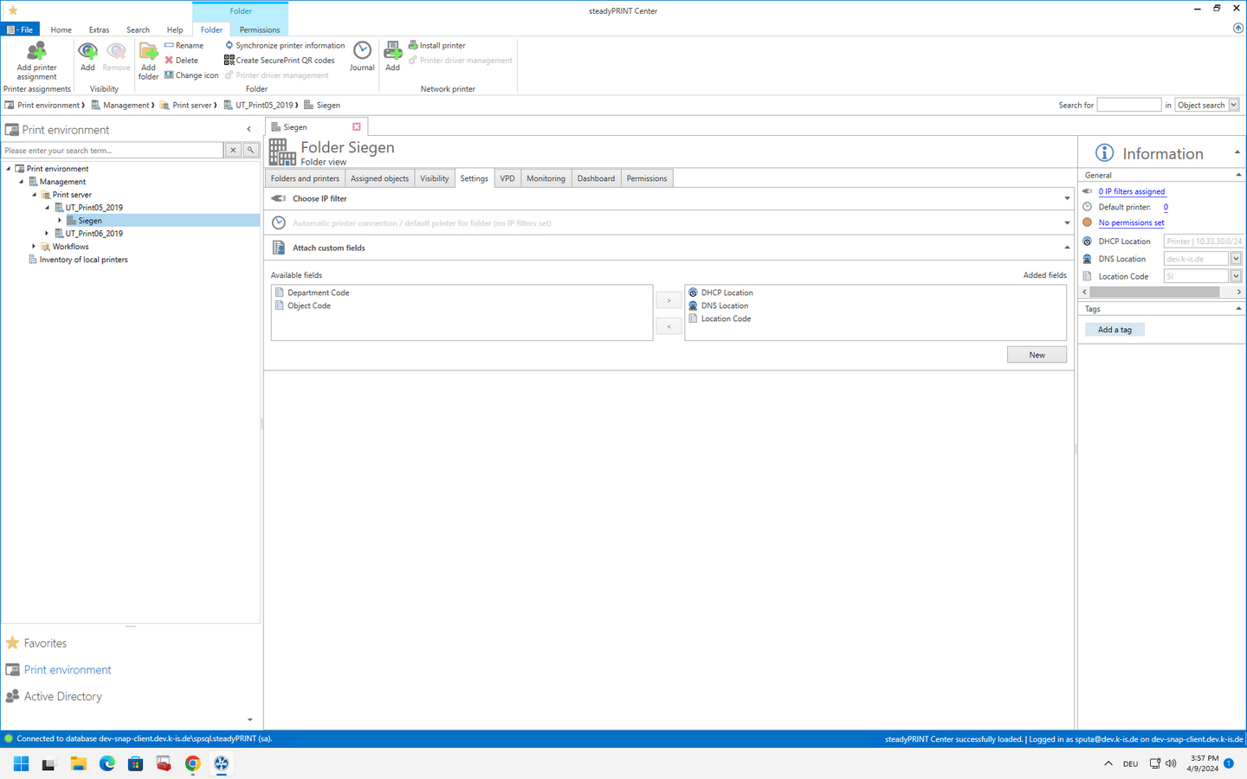The width and height of the screenshot is (1247, 779).
Task: Collapse the Information panel header
Action: click(1237, 152)
